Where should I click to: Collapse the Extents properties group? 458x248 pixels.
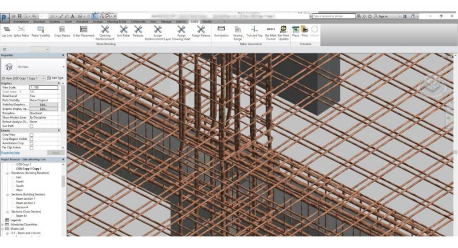(x=59, y=130)
